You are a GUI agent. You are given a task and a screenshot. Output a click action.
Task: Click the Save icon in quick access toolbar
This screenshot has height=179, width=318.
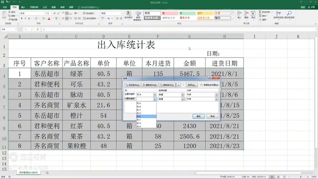(x=2, y=1)
